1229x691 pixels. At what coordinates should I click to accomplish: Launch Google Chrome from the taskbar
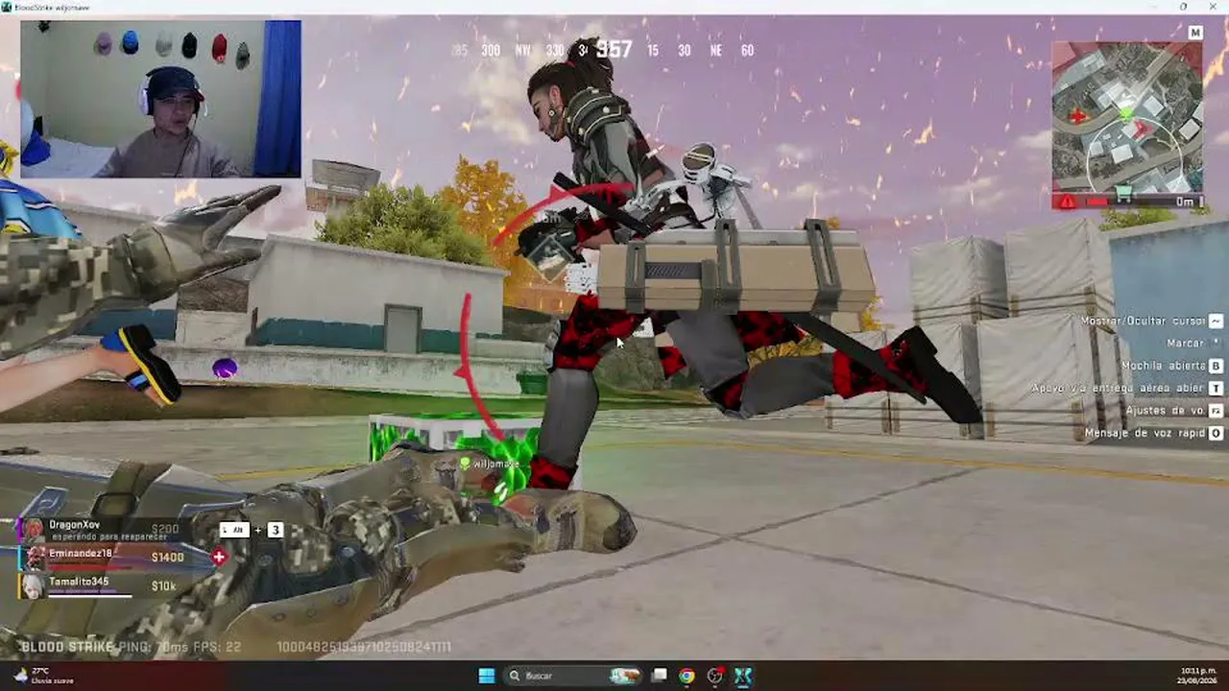(x=687, y=676)
